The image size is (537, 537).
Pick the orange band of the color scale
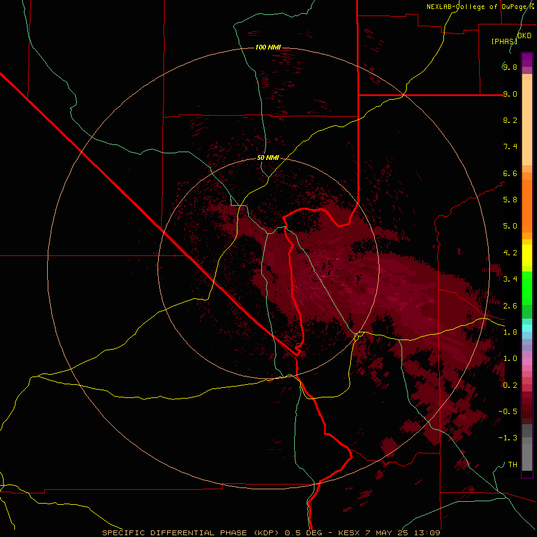tap(527, 206)
